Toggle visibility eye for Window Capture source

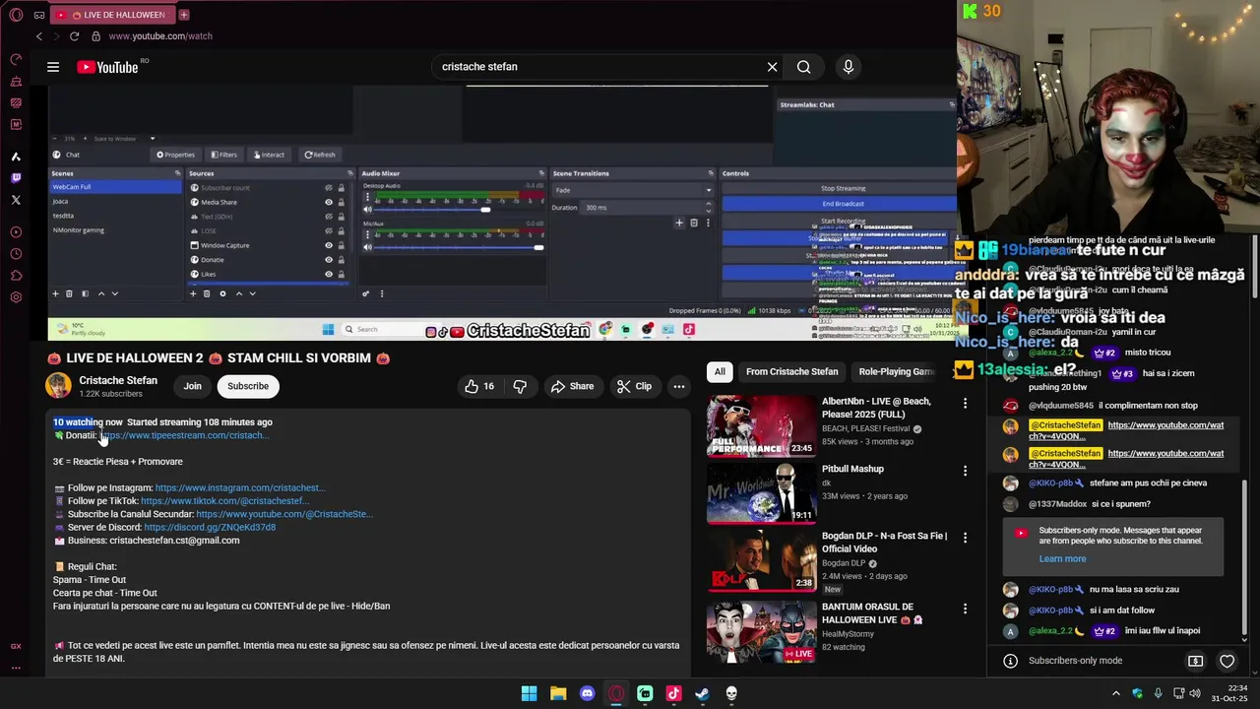(329, 245)
